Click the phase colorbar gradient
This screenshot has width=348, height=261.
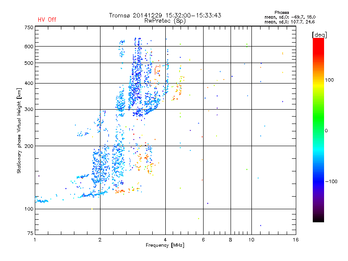pyautogui.click(x=318, y=130)
